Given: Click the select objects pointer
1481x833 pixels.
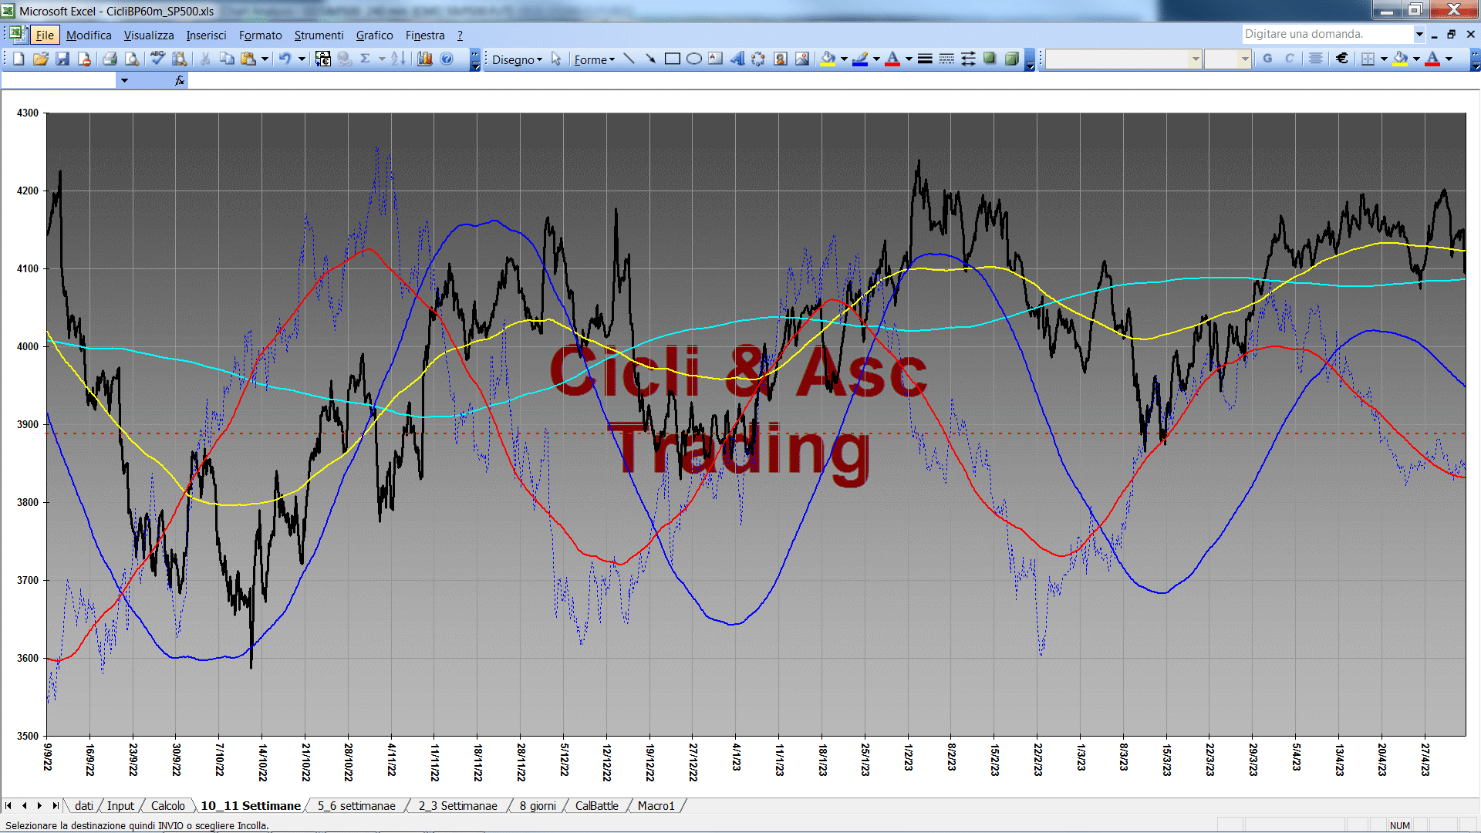Looking at the screenshot, I should tap(556, 59).
